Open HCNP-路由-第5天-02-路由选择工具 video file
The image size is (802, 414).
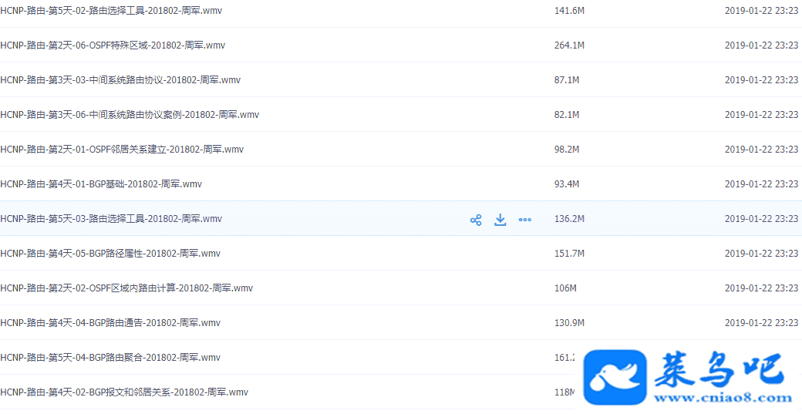point(111,10)
